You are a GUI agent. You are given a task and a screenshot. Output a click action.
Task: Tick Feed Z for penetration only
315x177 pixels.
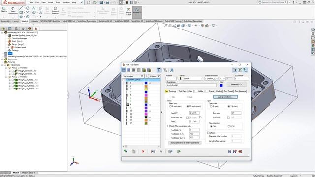tap(168, 126)
